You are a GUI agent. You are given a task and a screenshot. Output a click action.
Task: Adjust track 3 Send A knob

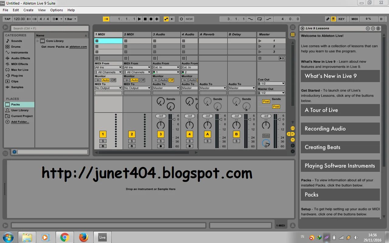coord(161,101)
